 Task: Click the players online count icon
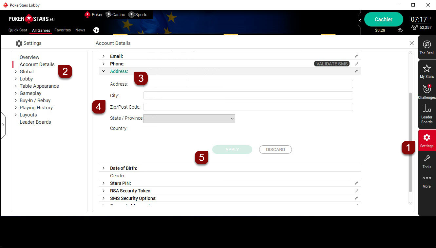414,27
